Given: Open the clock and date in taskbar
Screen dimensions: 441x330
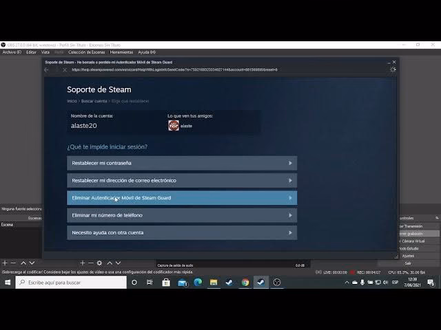Looking at the screenshot, I should tap(412, 283).
